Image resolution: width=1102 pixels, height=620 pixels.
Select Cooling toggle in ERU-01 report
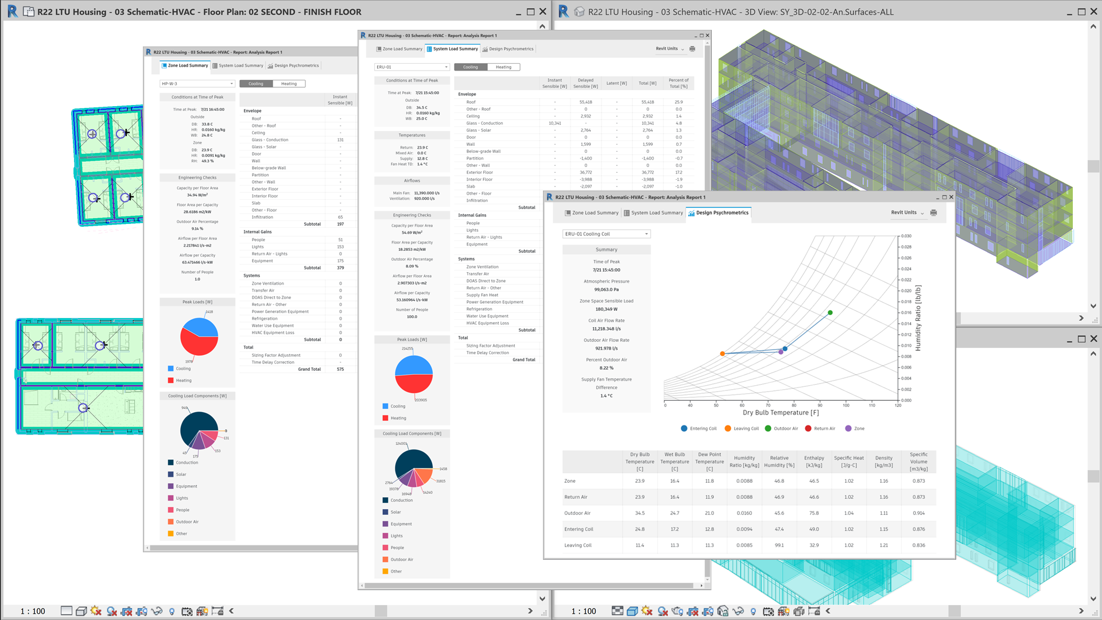471,67
